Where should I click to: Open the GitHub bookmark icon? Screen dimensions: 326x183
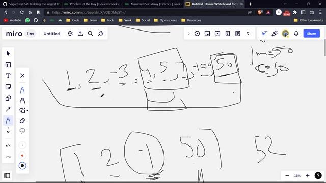click(36, 20)
